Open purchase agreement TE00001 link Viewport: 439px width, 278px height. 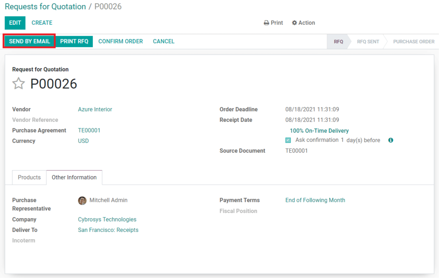point(89,130)
